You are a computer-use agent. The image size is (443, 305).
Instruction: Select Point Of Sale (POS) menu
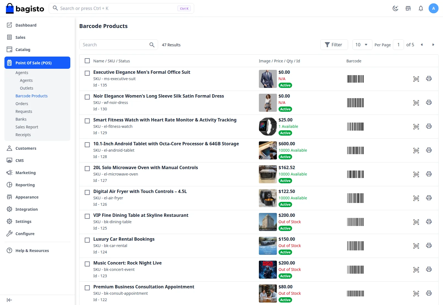click(x=37, y=63)
